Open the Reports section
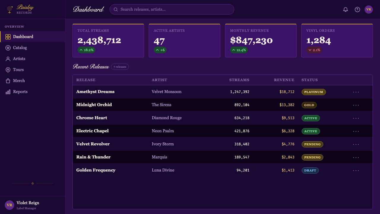The image size is (380, 214). (x=32, y=92)
